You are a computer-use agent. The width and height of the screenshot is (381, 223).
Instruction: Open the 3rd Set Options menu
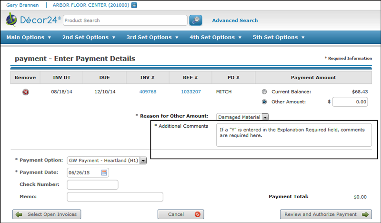coord(152,37)
